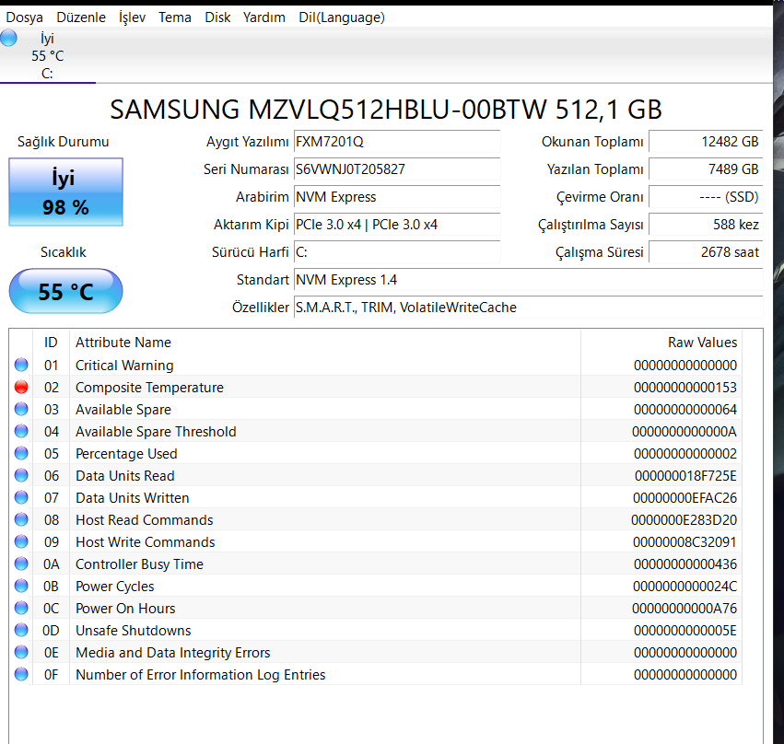This screenshot has height=744, width=784.
Task: Select the Data Units Read attribute name
Action: click(x=125, y=476)
